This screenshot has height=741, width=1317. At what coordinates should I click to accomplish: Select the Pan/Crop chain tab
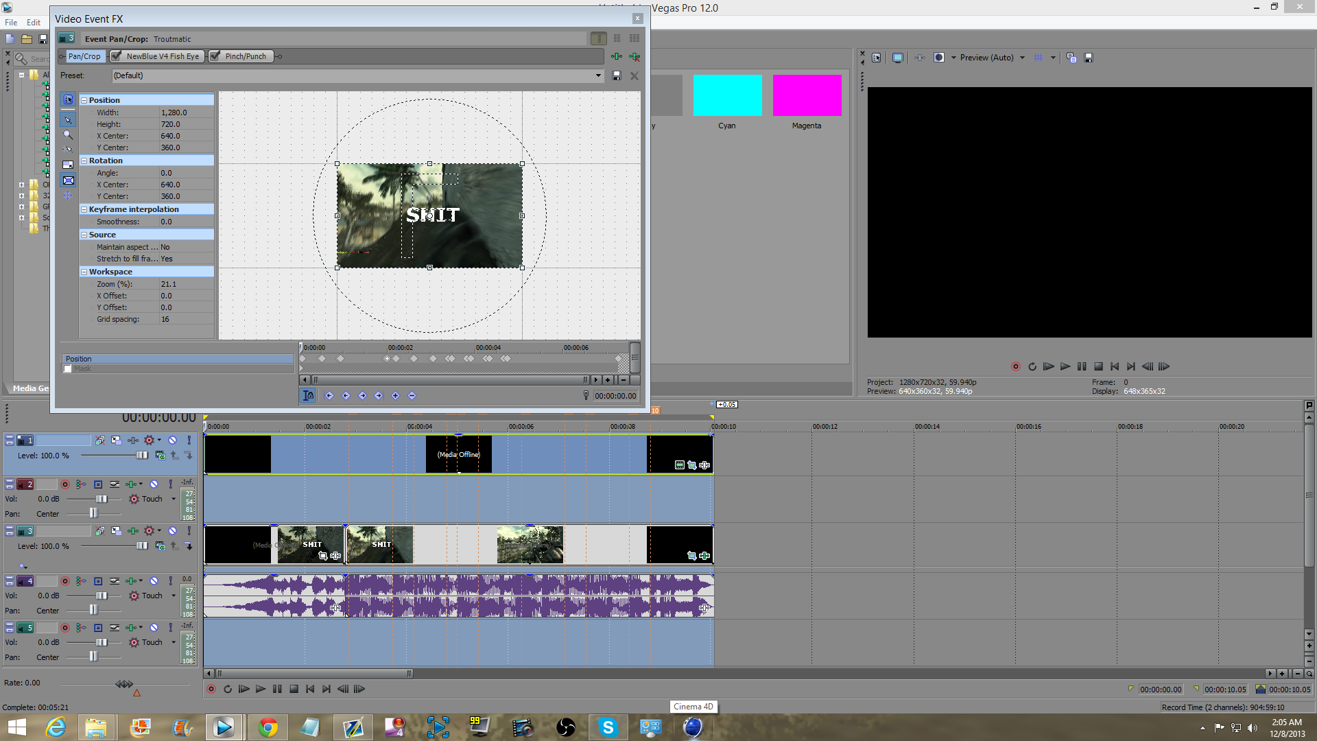[x=84, y=56]
